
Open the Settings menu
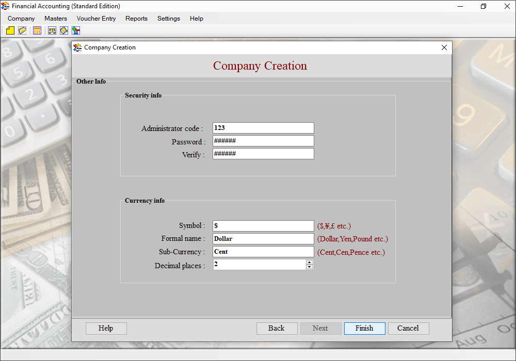[x=169, y=19]
